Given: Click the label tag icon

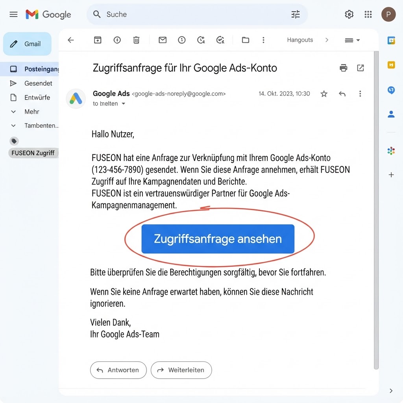Looking at the screenshot, I should pos(14,141).
